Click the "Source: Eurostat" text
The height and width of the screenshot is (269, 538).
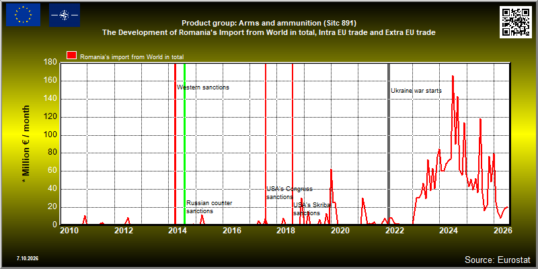point(498,259)
